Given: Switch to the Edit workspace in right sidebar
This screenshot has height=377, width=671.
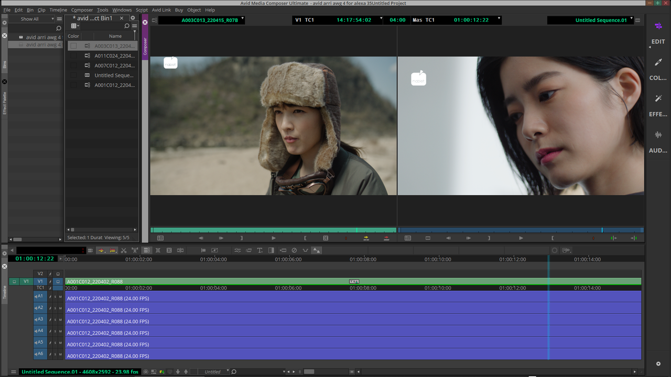Looking at the screenshot, I should (x=658, y=33).
